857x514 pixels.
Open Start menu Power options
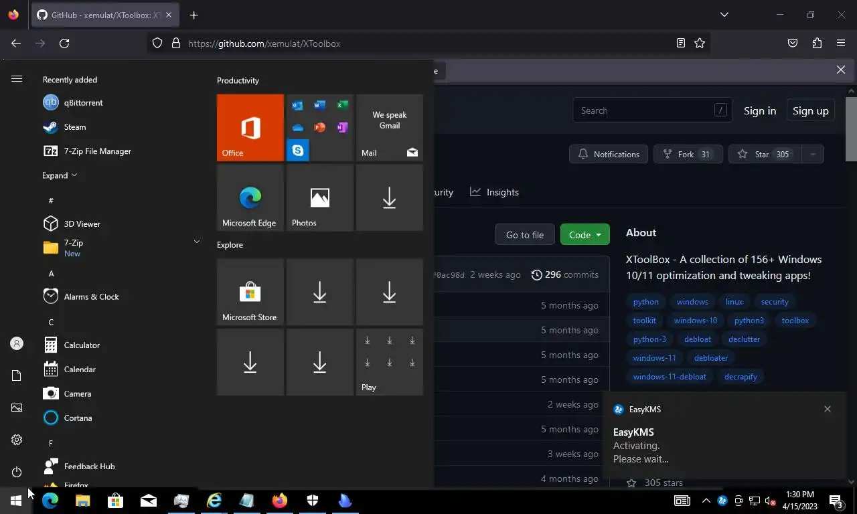[x=17, y=472]
